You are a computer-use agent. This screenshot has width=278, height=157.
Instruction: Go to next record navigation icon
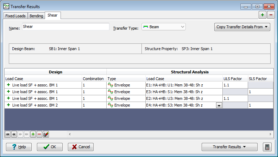(20, 134)
